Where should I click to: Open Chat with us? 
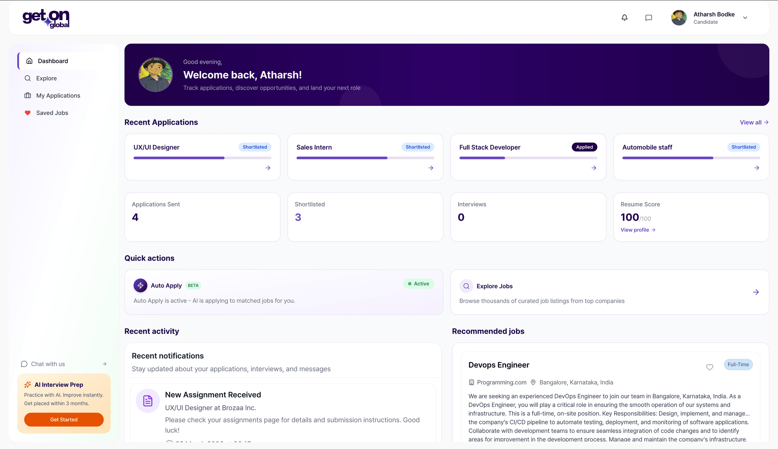pos(64,364)
